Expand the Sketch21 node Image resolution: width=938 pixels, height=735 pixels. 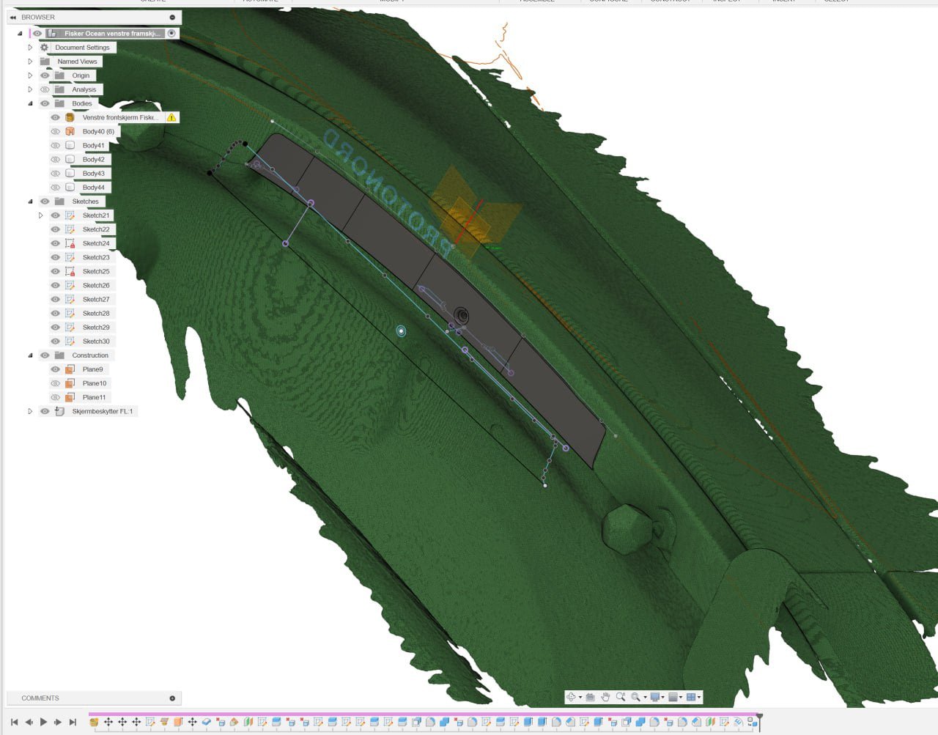click(40, 215)
